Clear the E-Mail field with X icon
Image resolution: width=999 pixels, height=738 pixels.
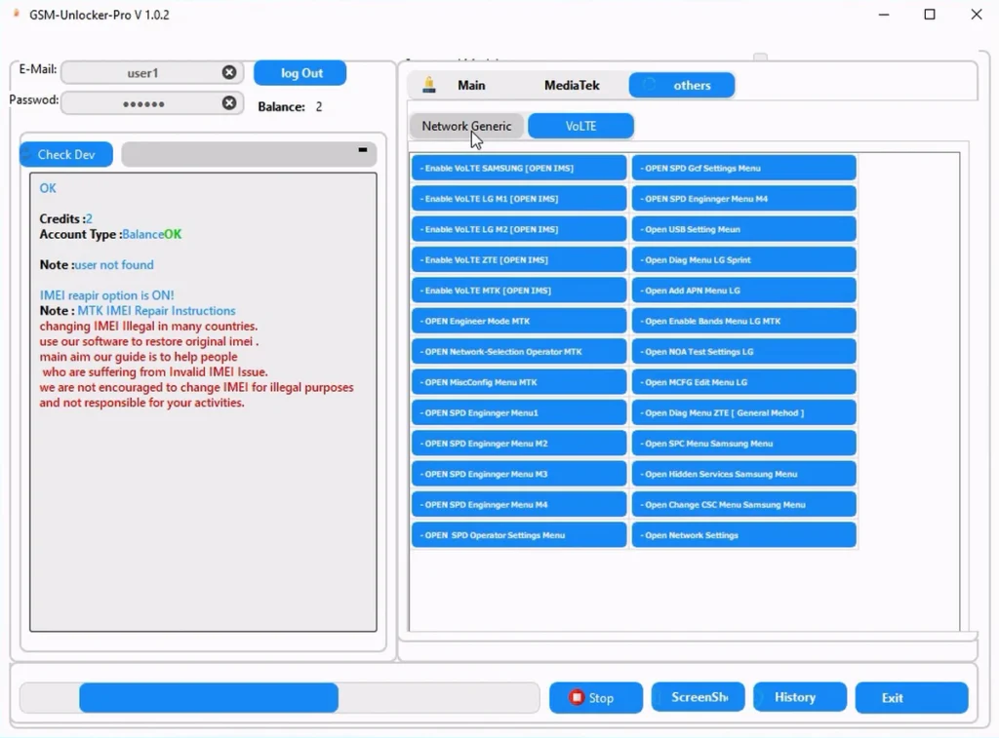(228, 73)
